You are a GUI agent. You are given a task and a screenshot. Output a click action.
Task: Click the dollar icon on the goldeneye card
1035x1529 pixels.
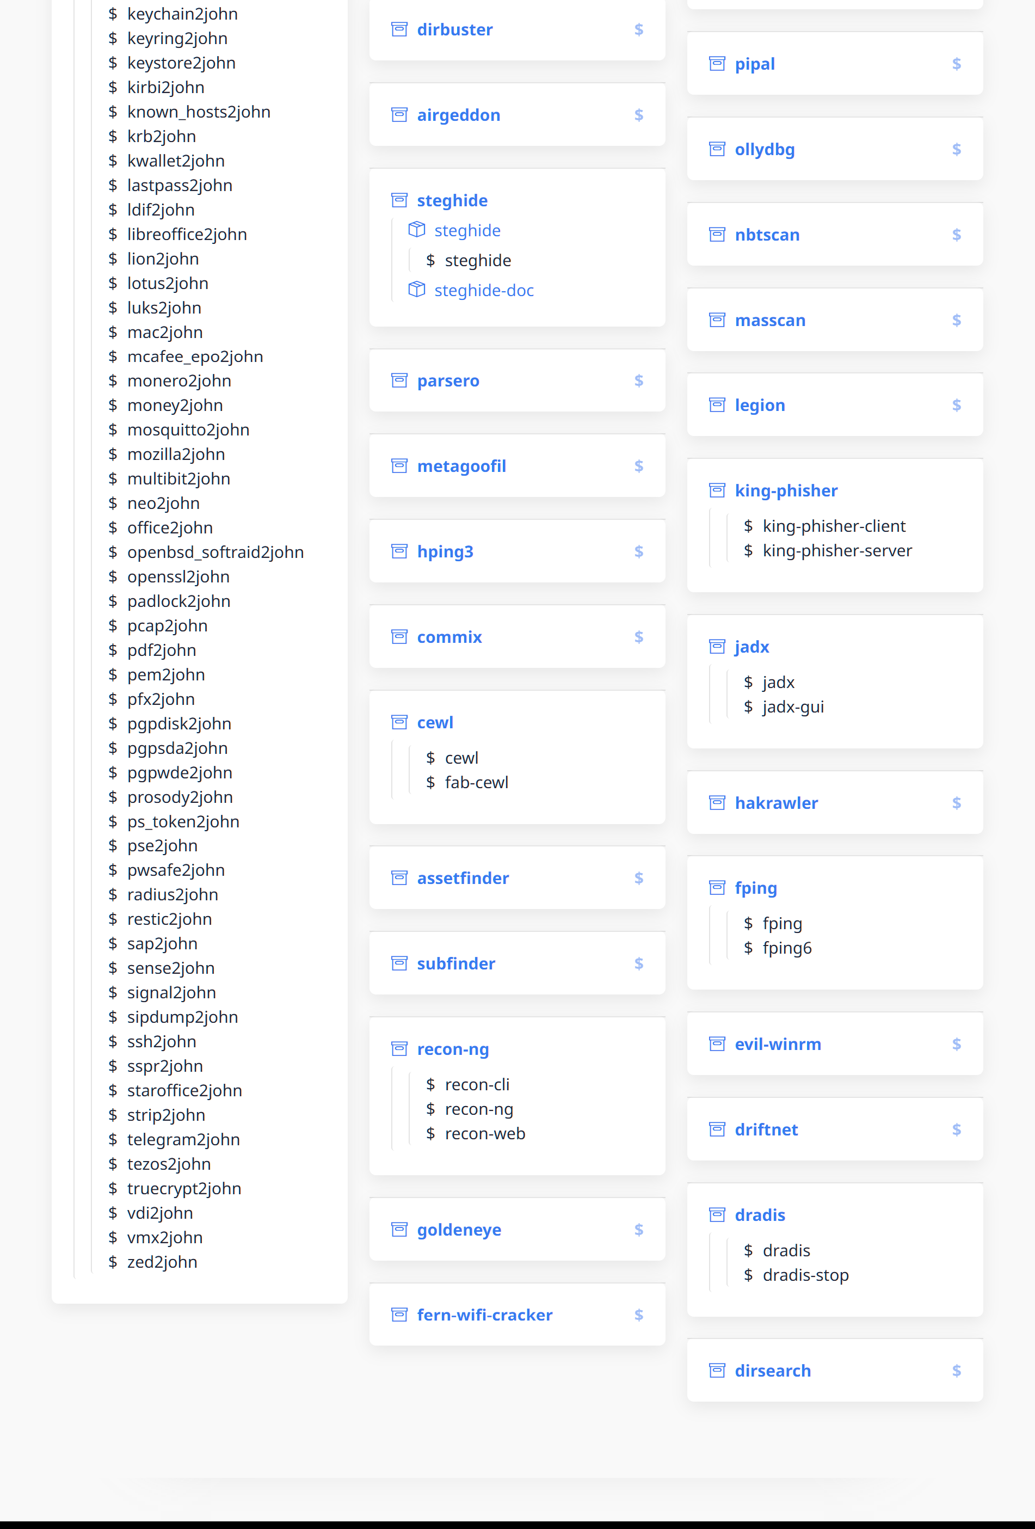tap(638, 1230)
